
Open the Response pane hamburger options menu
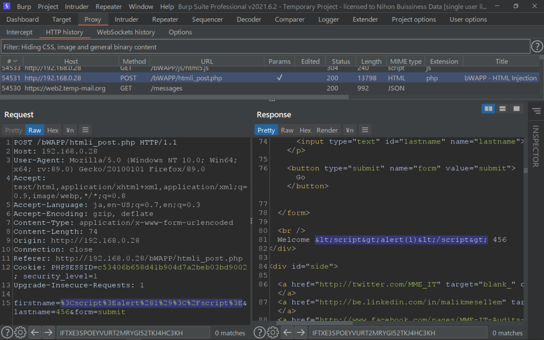pyautogui.click(x=365, y=130)
